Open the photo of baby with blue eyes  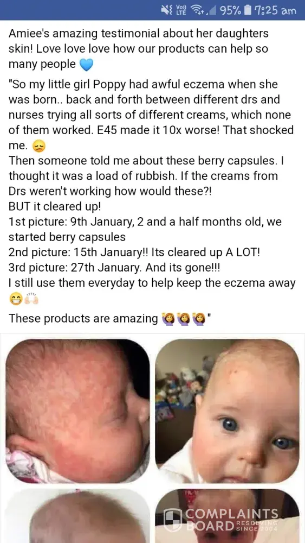(227, 411)
